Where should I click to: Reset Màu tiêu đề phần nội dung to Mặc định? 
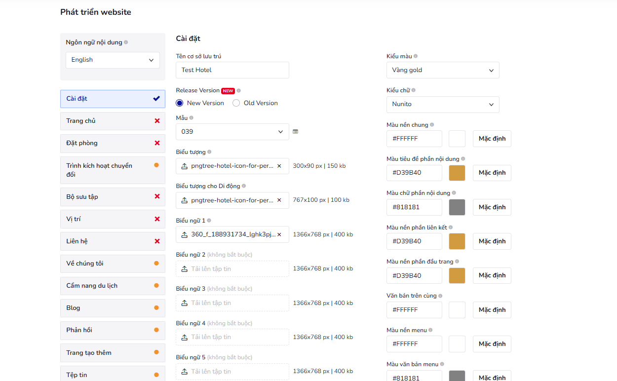(492, 173)
